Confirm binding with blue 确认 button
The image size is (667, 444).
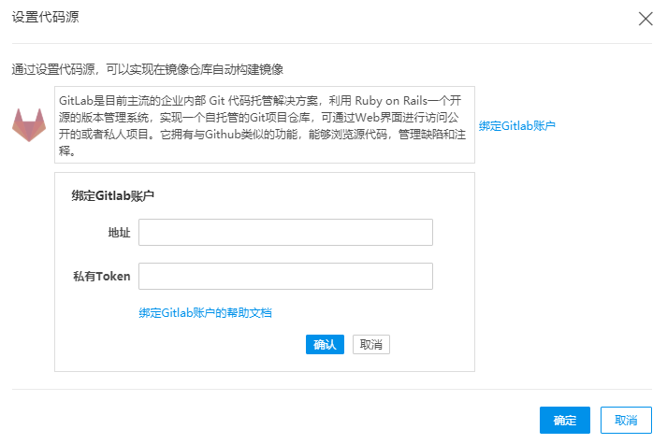point(325,344)
